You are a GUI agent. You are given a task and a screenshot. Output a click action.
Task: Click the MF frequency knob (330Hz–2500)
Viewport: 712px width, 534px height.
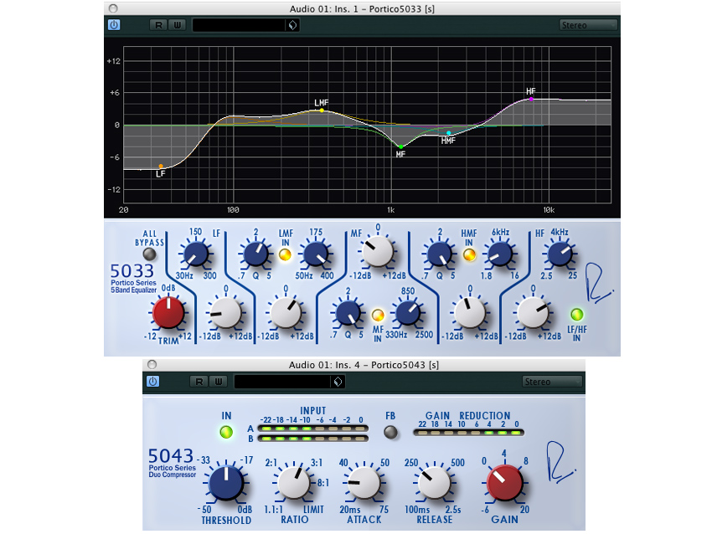tap(408, 312)
